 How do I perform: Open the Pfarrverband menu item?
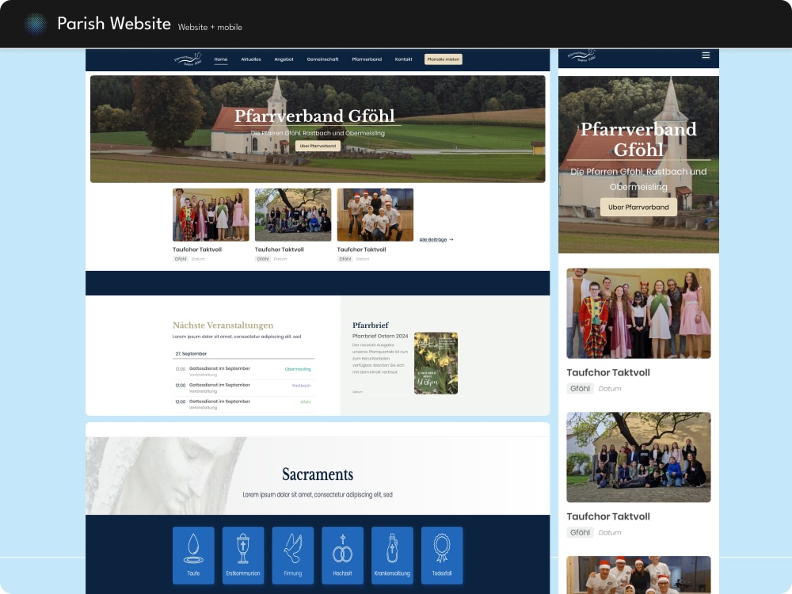click(367, 59)
